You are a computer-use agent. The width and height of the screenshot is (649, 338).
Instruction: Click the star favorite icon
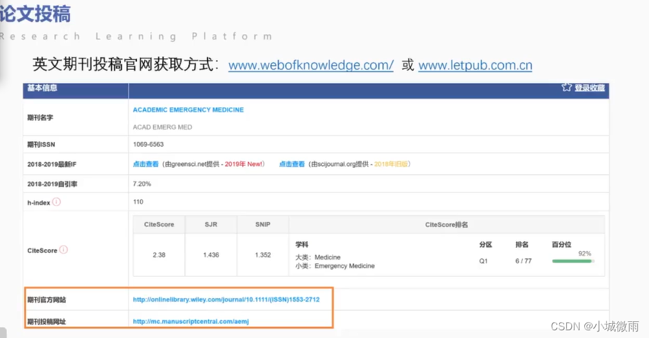pos(567,87)
